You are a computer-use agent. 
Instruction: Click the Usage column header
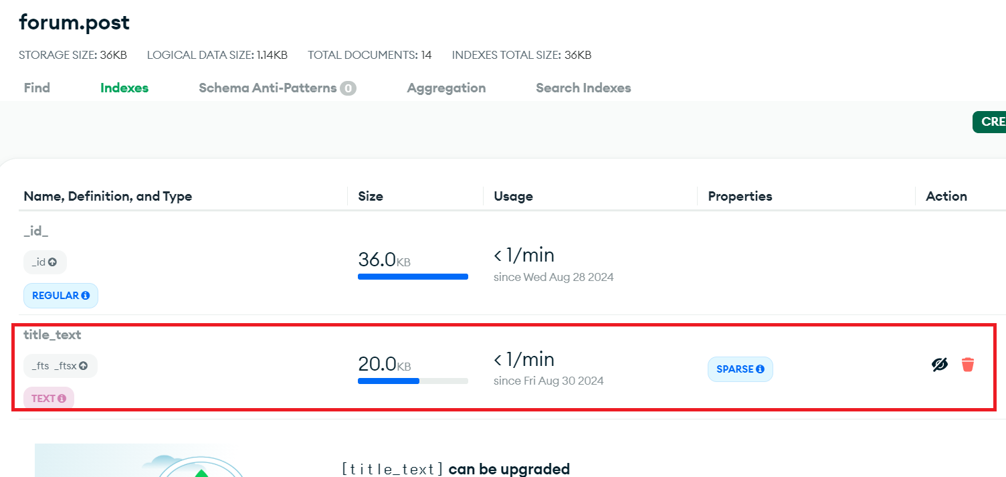click(513, 196)
